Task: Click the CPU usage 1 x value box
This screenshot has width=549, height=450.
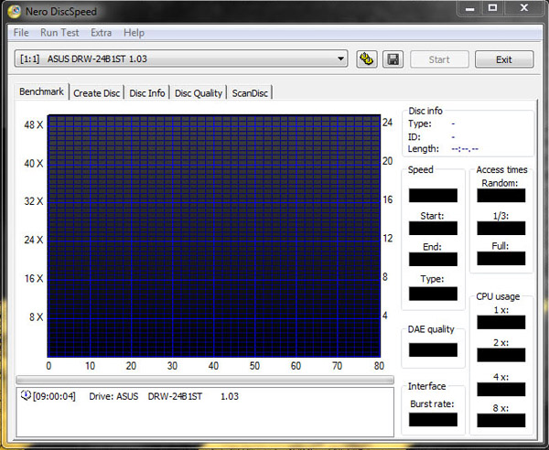Action: click(501, 322)
